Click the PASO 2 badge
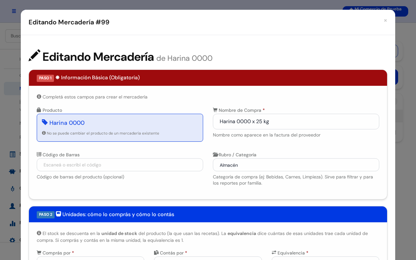 [45, 214]
